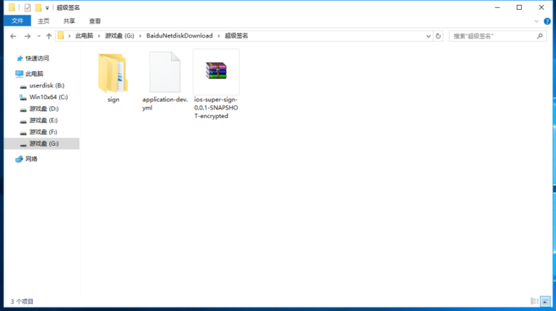Click the back navigation arrow

[x=13, y=35]
